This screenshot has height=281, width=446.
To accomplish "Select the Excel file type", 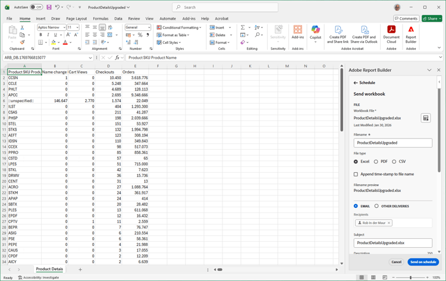I will point(356,162).
